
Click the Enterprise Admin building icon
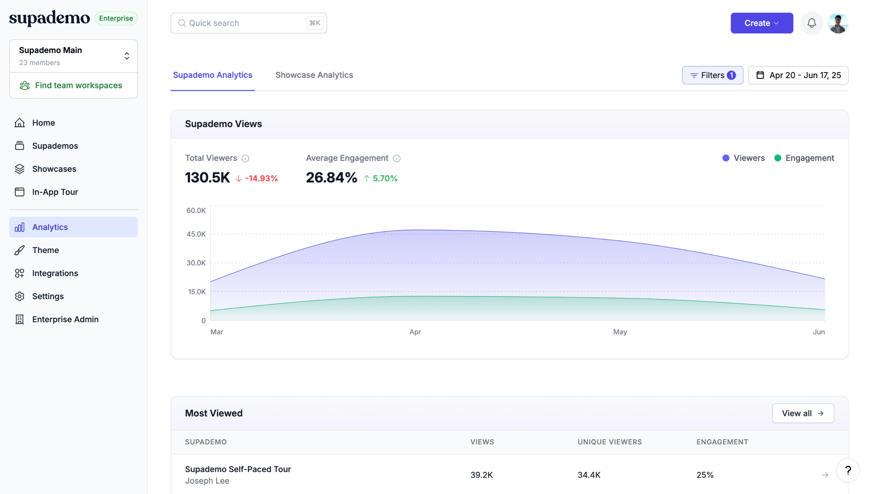click(x=19, y=319)
